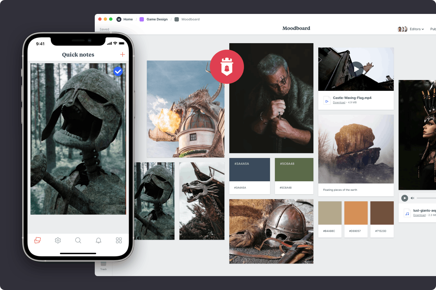Screen dimensions: 436x290
Task: Open the Game Design breadcrumb
Action: click(x=157, y=19)
